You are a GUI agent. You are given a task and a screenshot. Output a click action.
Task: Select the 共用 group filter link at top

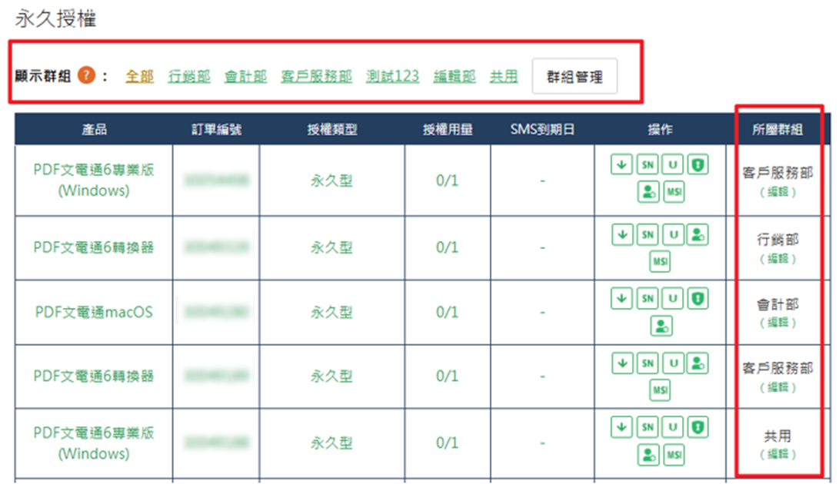504,77
